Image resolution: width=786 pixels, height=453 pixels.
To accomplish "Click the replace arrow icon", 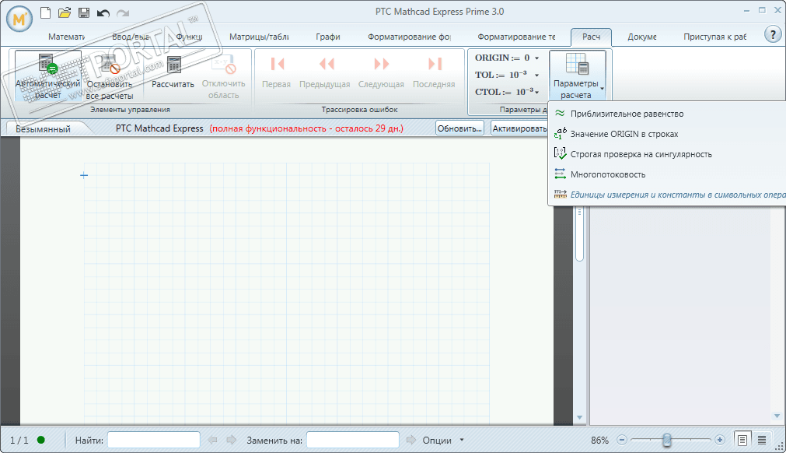I will 411,440.
